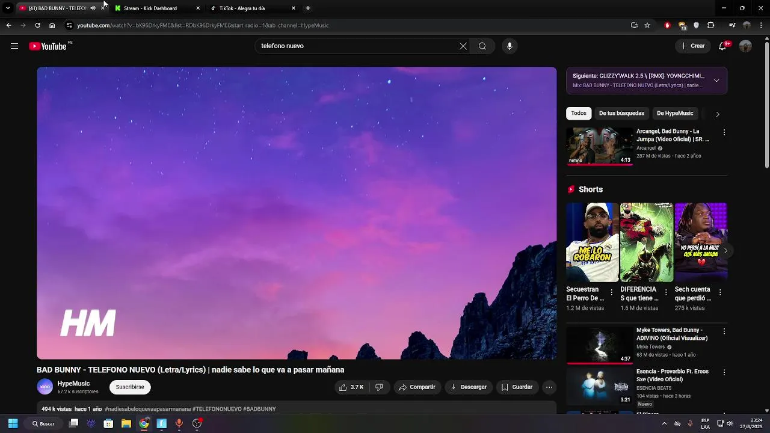Open the File Explorer taskbar icon

pyautogui.click(x=126, y=423)
